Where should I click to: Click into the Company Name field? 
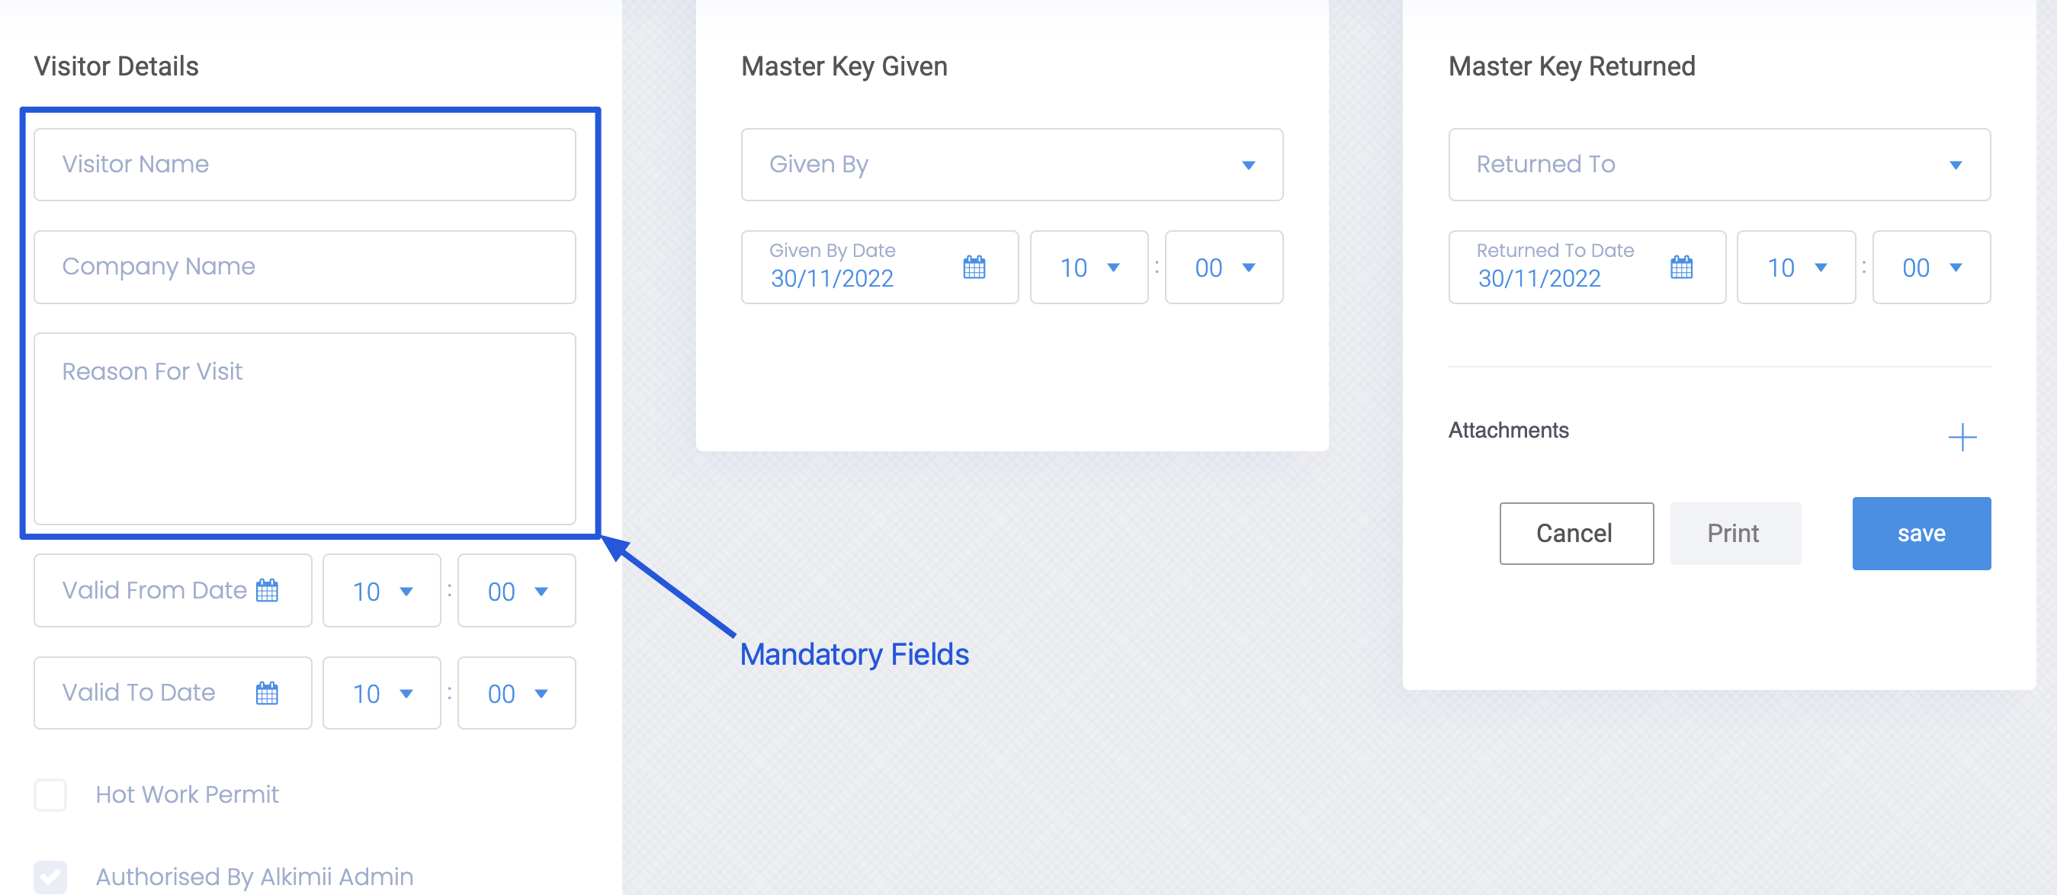point(304,267)
